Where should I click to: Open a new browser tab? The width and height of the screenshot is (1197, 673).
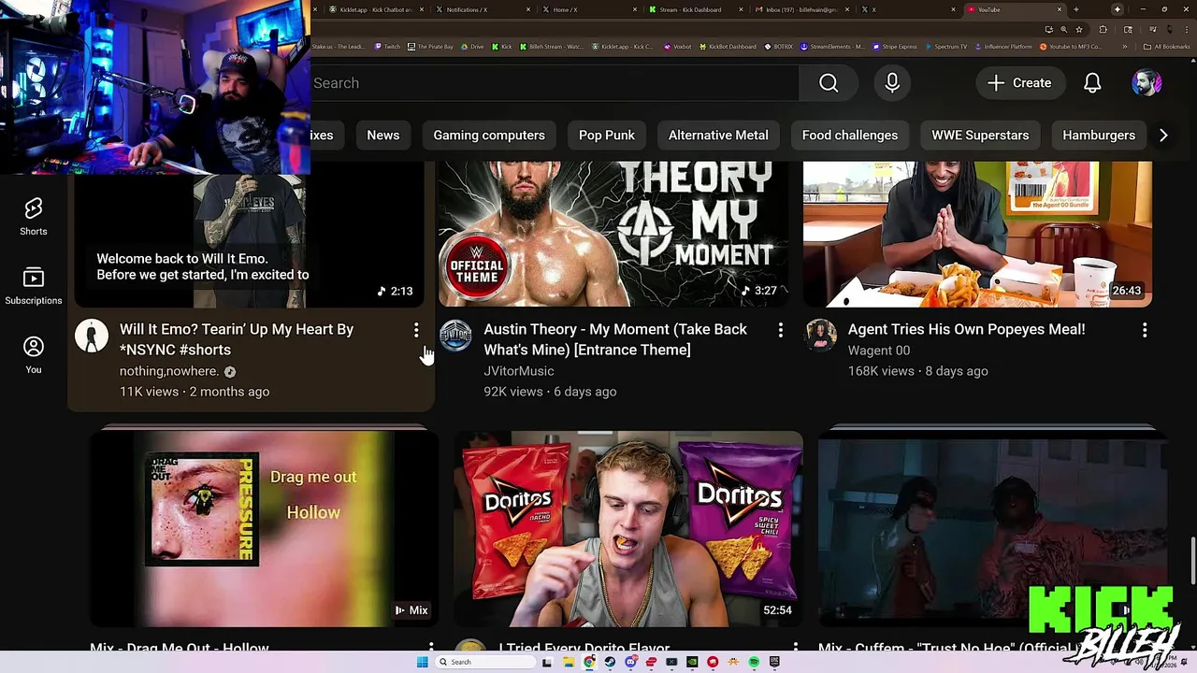[x=1076, y=9]
